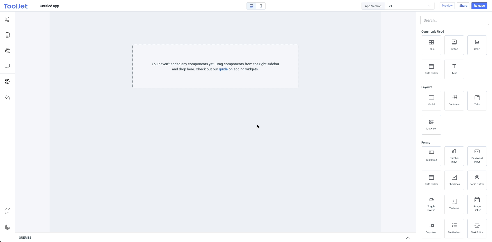Pick the Tabs layout widget
The width and height of the screenshot is (492, 242).
(477, 101)
